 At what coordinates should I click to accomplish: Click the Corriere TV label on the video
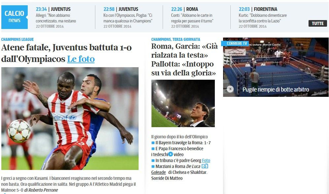pos(235,43)
